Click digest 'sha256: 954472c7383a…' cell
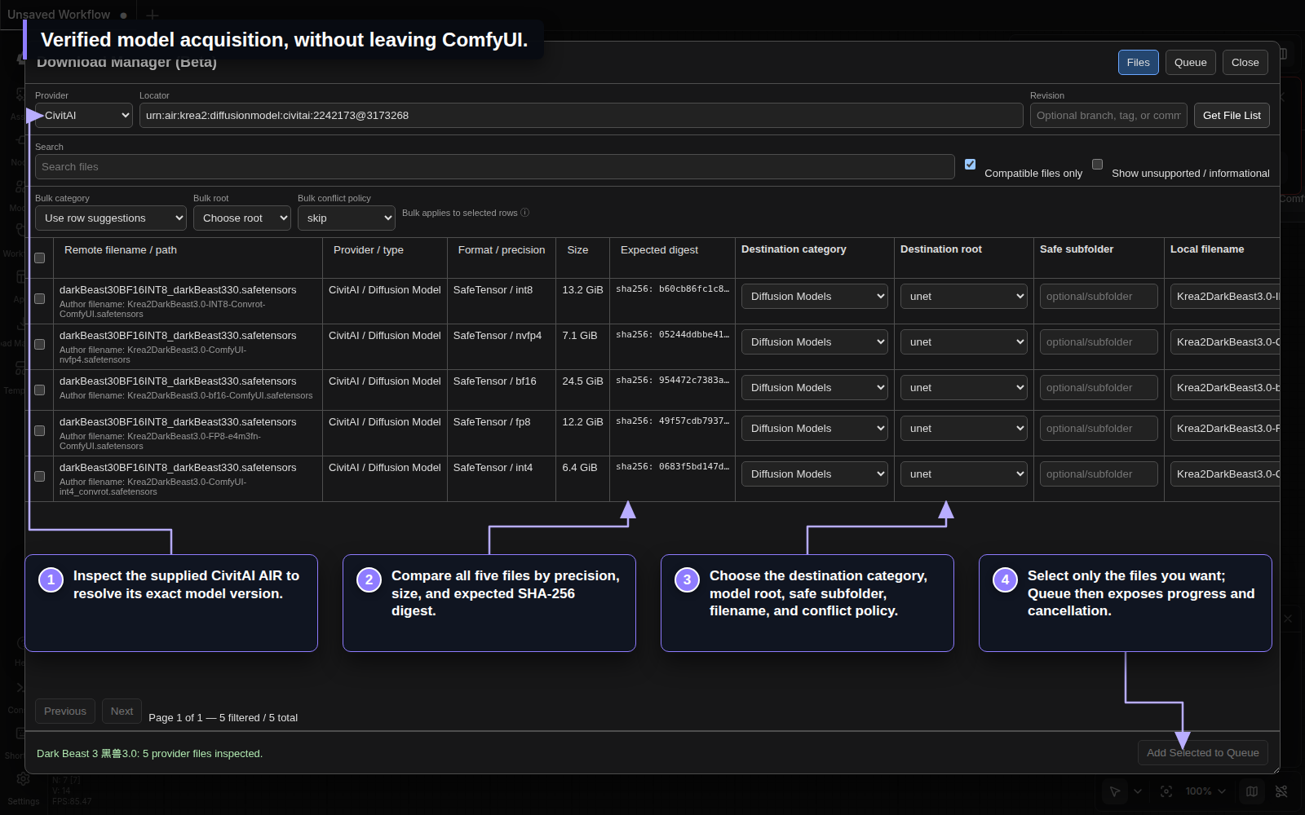The height and width of the screenshot is (815, 1305). tap(672, 381)
